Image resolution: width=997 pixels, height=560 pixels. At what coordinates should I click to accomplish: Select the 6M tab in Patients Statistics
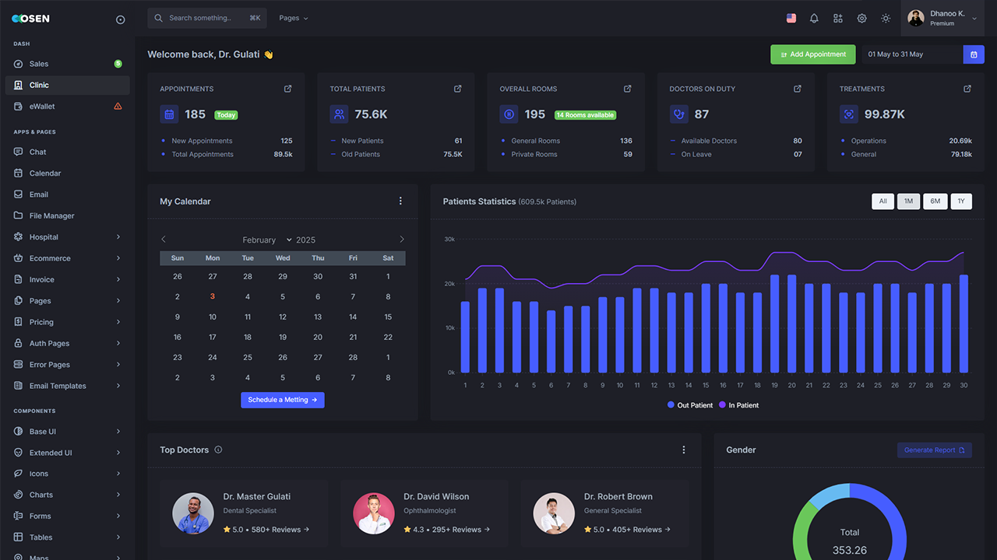[x=935, y=201]
